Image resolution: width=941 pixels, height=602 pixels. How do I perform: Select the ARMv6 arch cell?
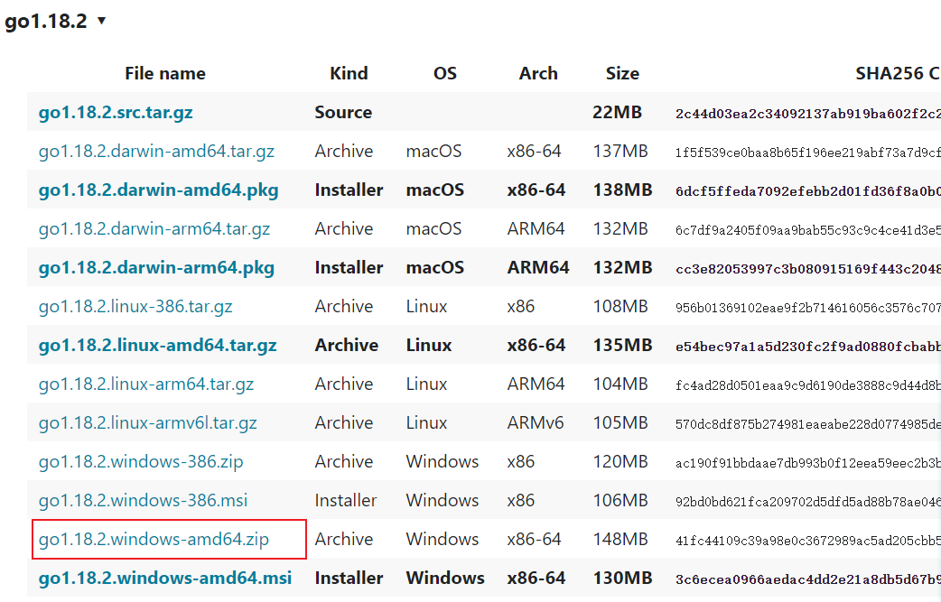pyautogui.click(x=536, y=422)
